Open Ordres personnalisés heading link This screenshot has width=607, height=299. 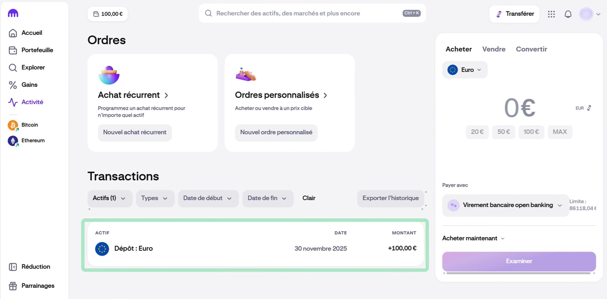click(281, 95)
